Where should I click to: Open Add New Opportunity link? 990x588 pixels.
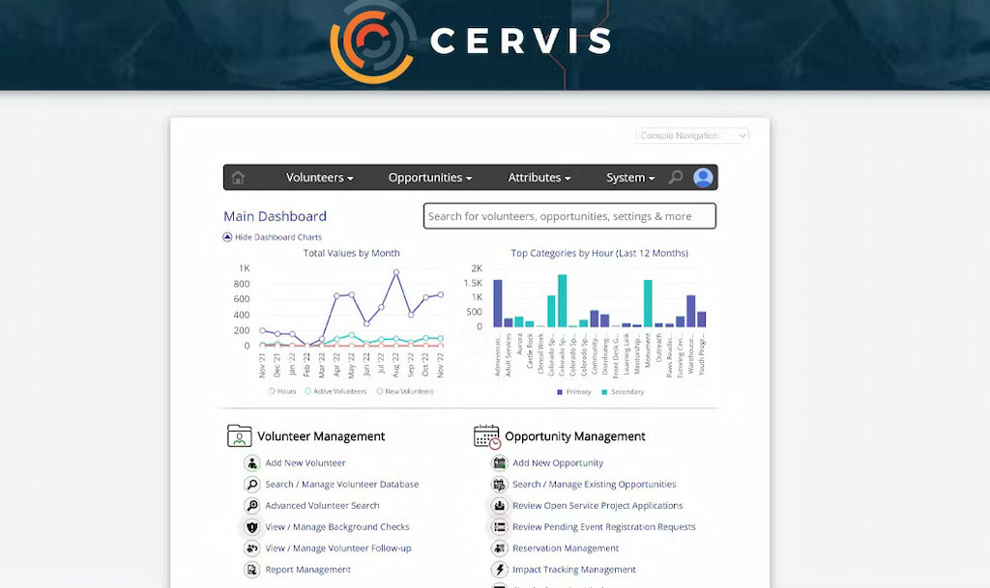click(558, 463)
